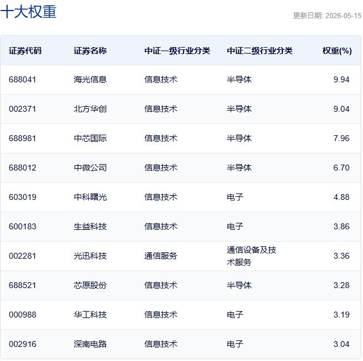Click weight value 3.36
Screen dimensions: 363x361
[341, 256]
